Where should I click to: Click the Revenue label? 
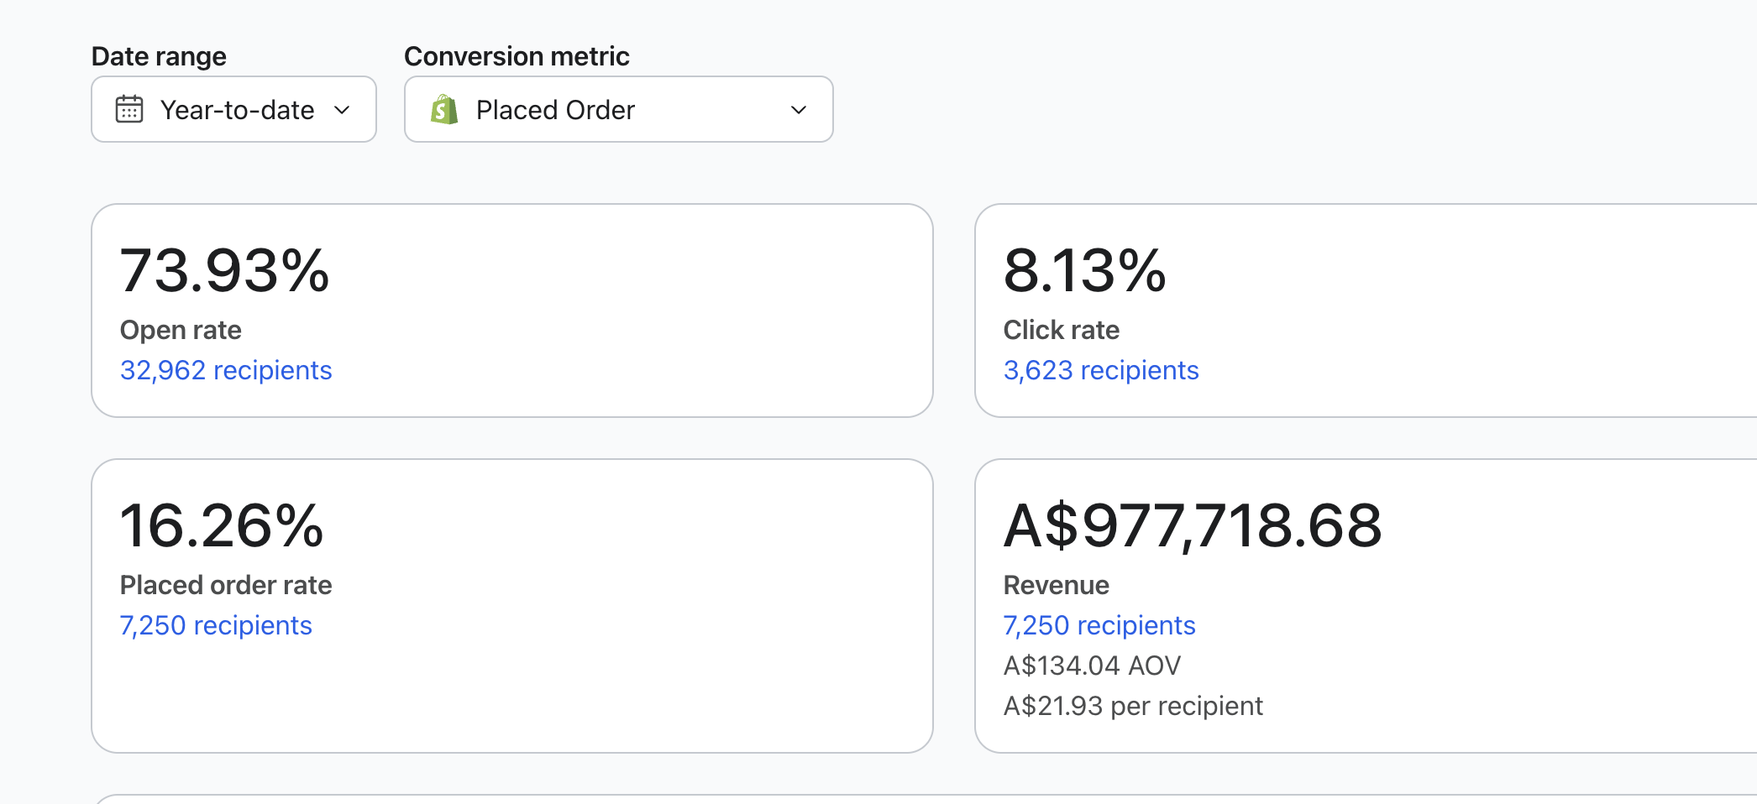[x=1057, y=585]
